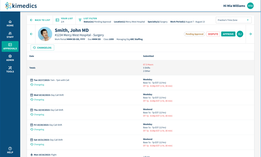This screenshot has height=157, width=261.
Task: Go to Staff section
Action: 10,35
